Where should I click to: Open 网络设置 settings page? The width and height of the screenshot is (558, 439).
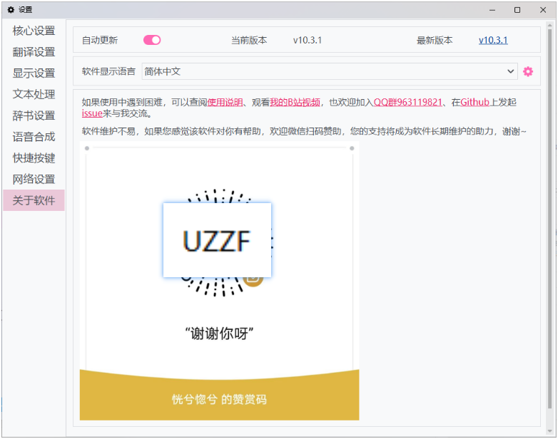34,179
